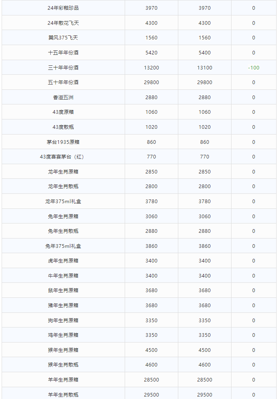The height and width of the screenshot is (399, 277).
Task: Select the 兔年生肖散瓶 name cell
Action: pos(63,231)
